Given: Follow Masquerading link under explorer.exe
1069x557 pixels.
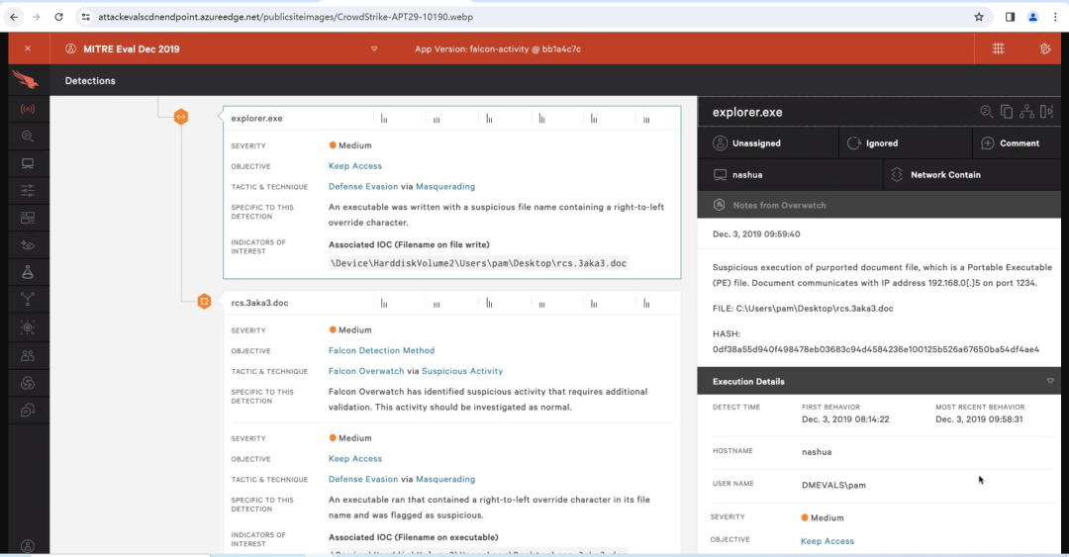Looking at the screenshot, I should (445, 186).
